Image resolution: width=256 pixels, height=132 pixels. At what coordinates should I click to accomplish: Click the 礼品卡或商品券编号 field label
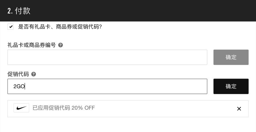tap(31, 45)
